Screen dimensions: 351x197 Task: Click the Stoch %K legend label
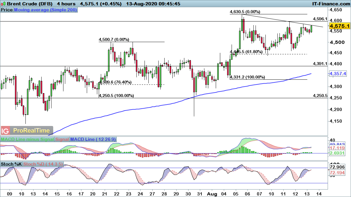(x=11, y=164)
